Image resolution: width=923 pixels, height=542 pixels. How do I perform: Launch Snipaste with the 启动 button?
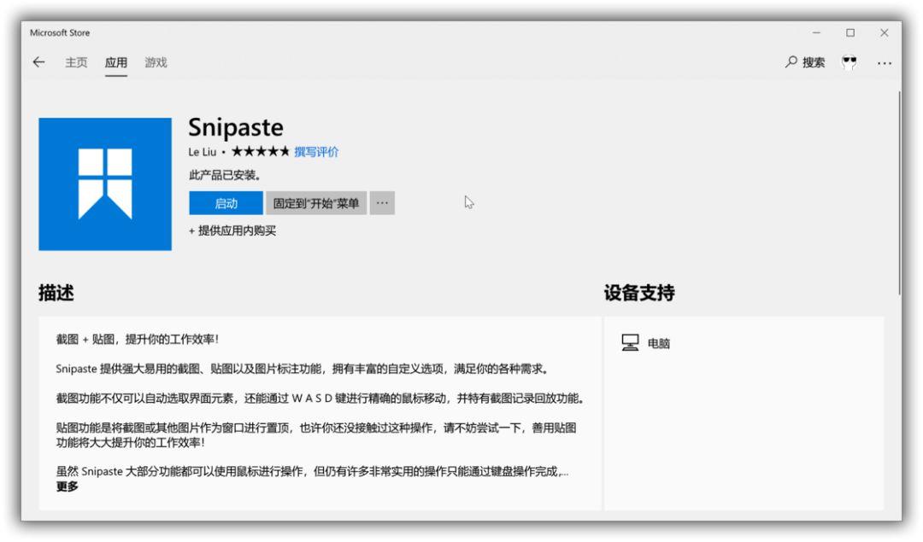[226, 203]
